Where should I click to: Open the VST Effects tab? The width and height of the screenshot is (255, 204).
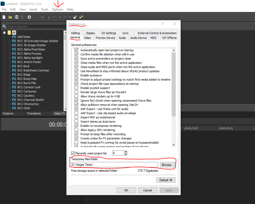point(169,38)
